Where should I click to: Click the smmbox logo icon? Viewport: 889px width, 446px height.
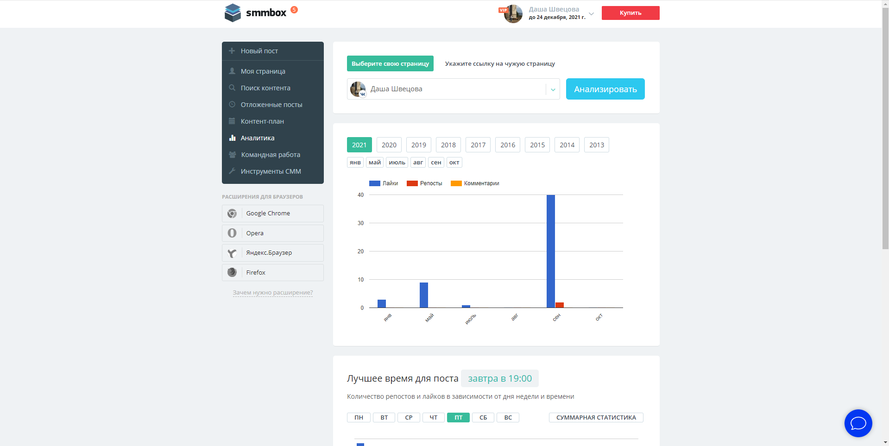(233, 13)
